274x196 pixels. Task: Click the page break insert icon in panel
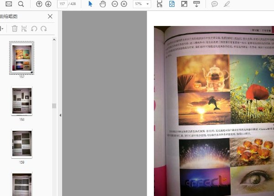[24, 29]
